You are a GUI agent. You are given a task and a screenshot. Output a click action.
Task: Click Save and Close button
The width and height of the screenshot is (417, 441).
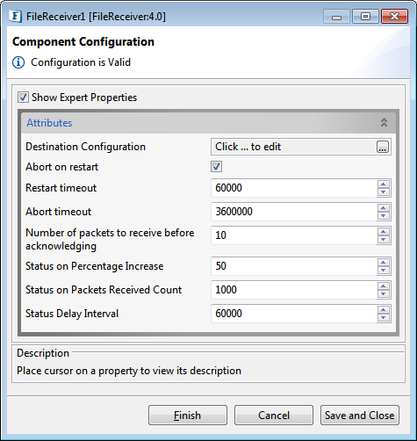pos(360,416)
